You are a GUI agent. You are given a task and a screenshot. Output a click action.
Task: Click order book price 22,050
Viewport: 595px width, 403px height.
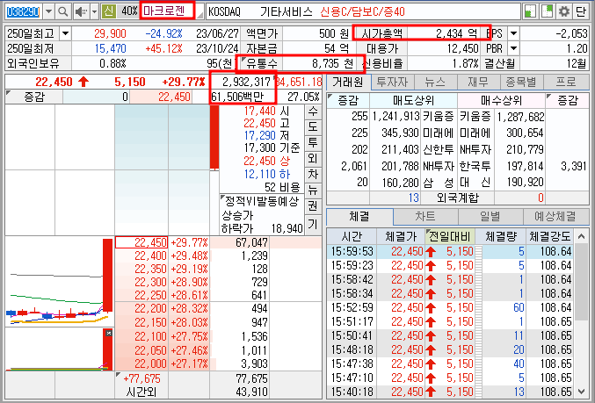click(150, 350)
